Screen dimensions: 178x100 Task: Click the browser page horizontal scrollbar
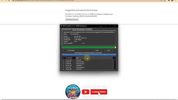[89, 99]
